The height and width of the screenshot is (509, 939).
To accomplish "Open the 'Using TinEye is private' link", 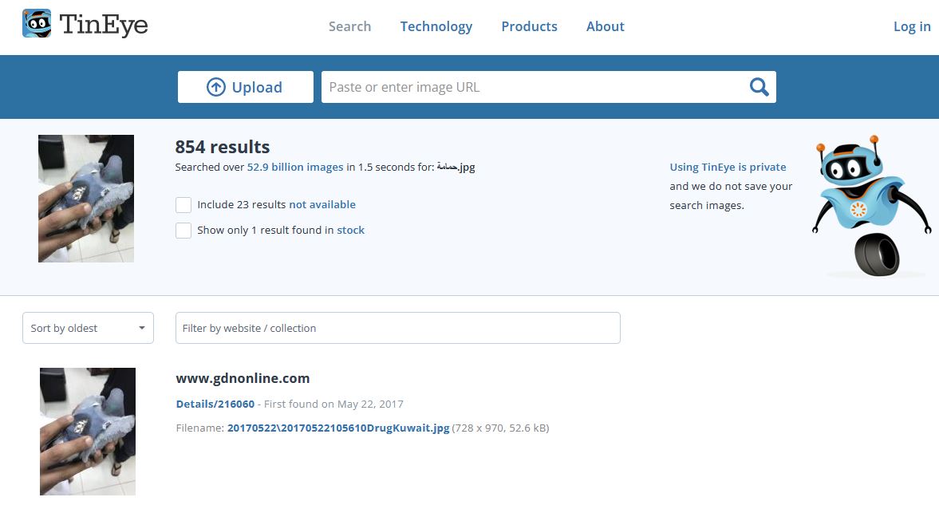I will [728, 168].
